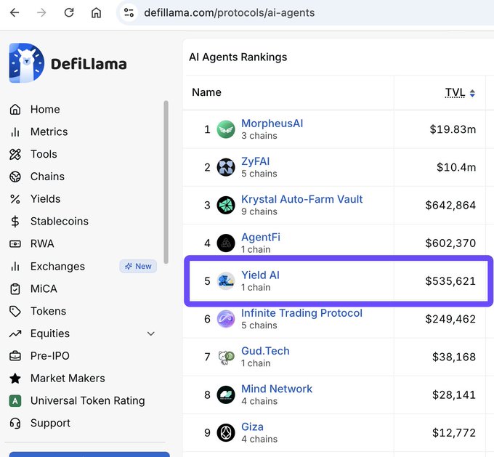Go back using the browser back arrow
This screenshot has width=494, height=457.
click(x=15, y=12)
